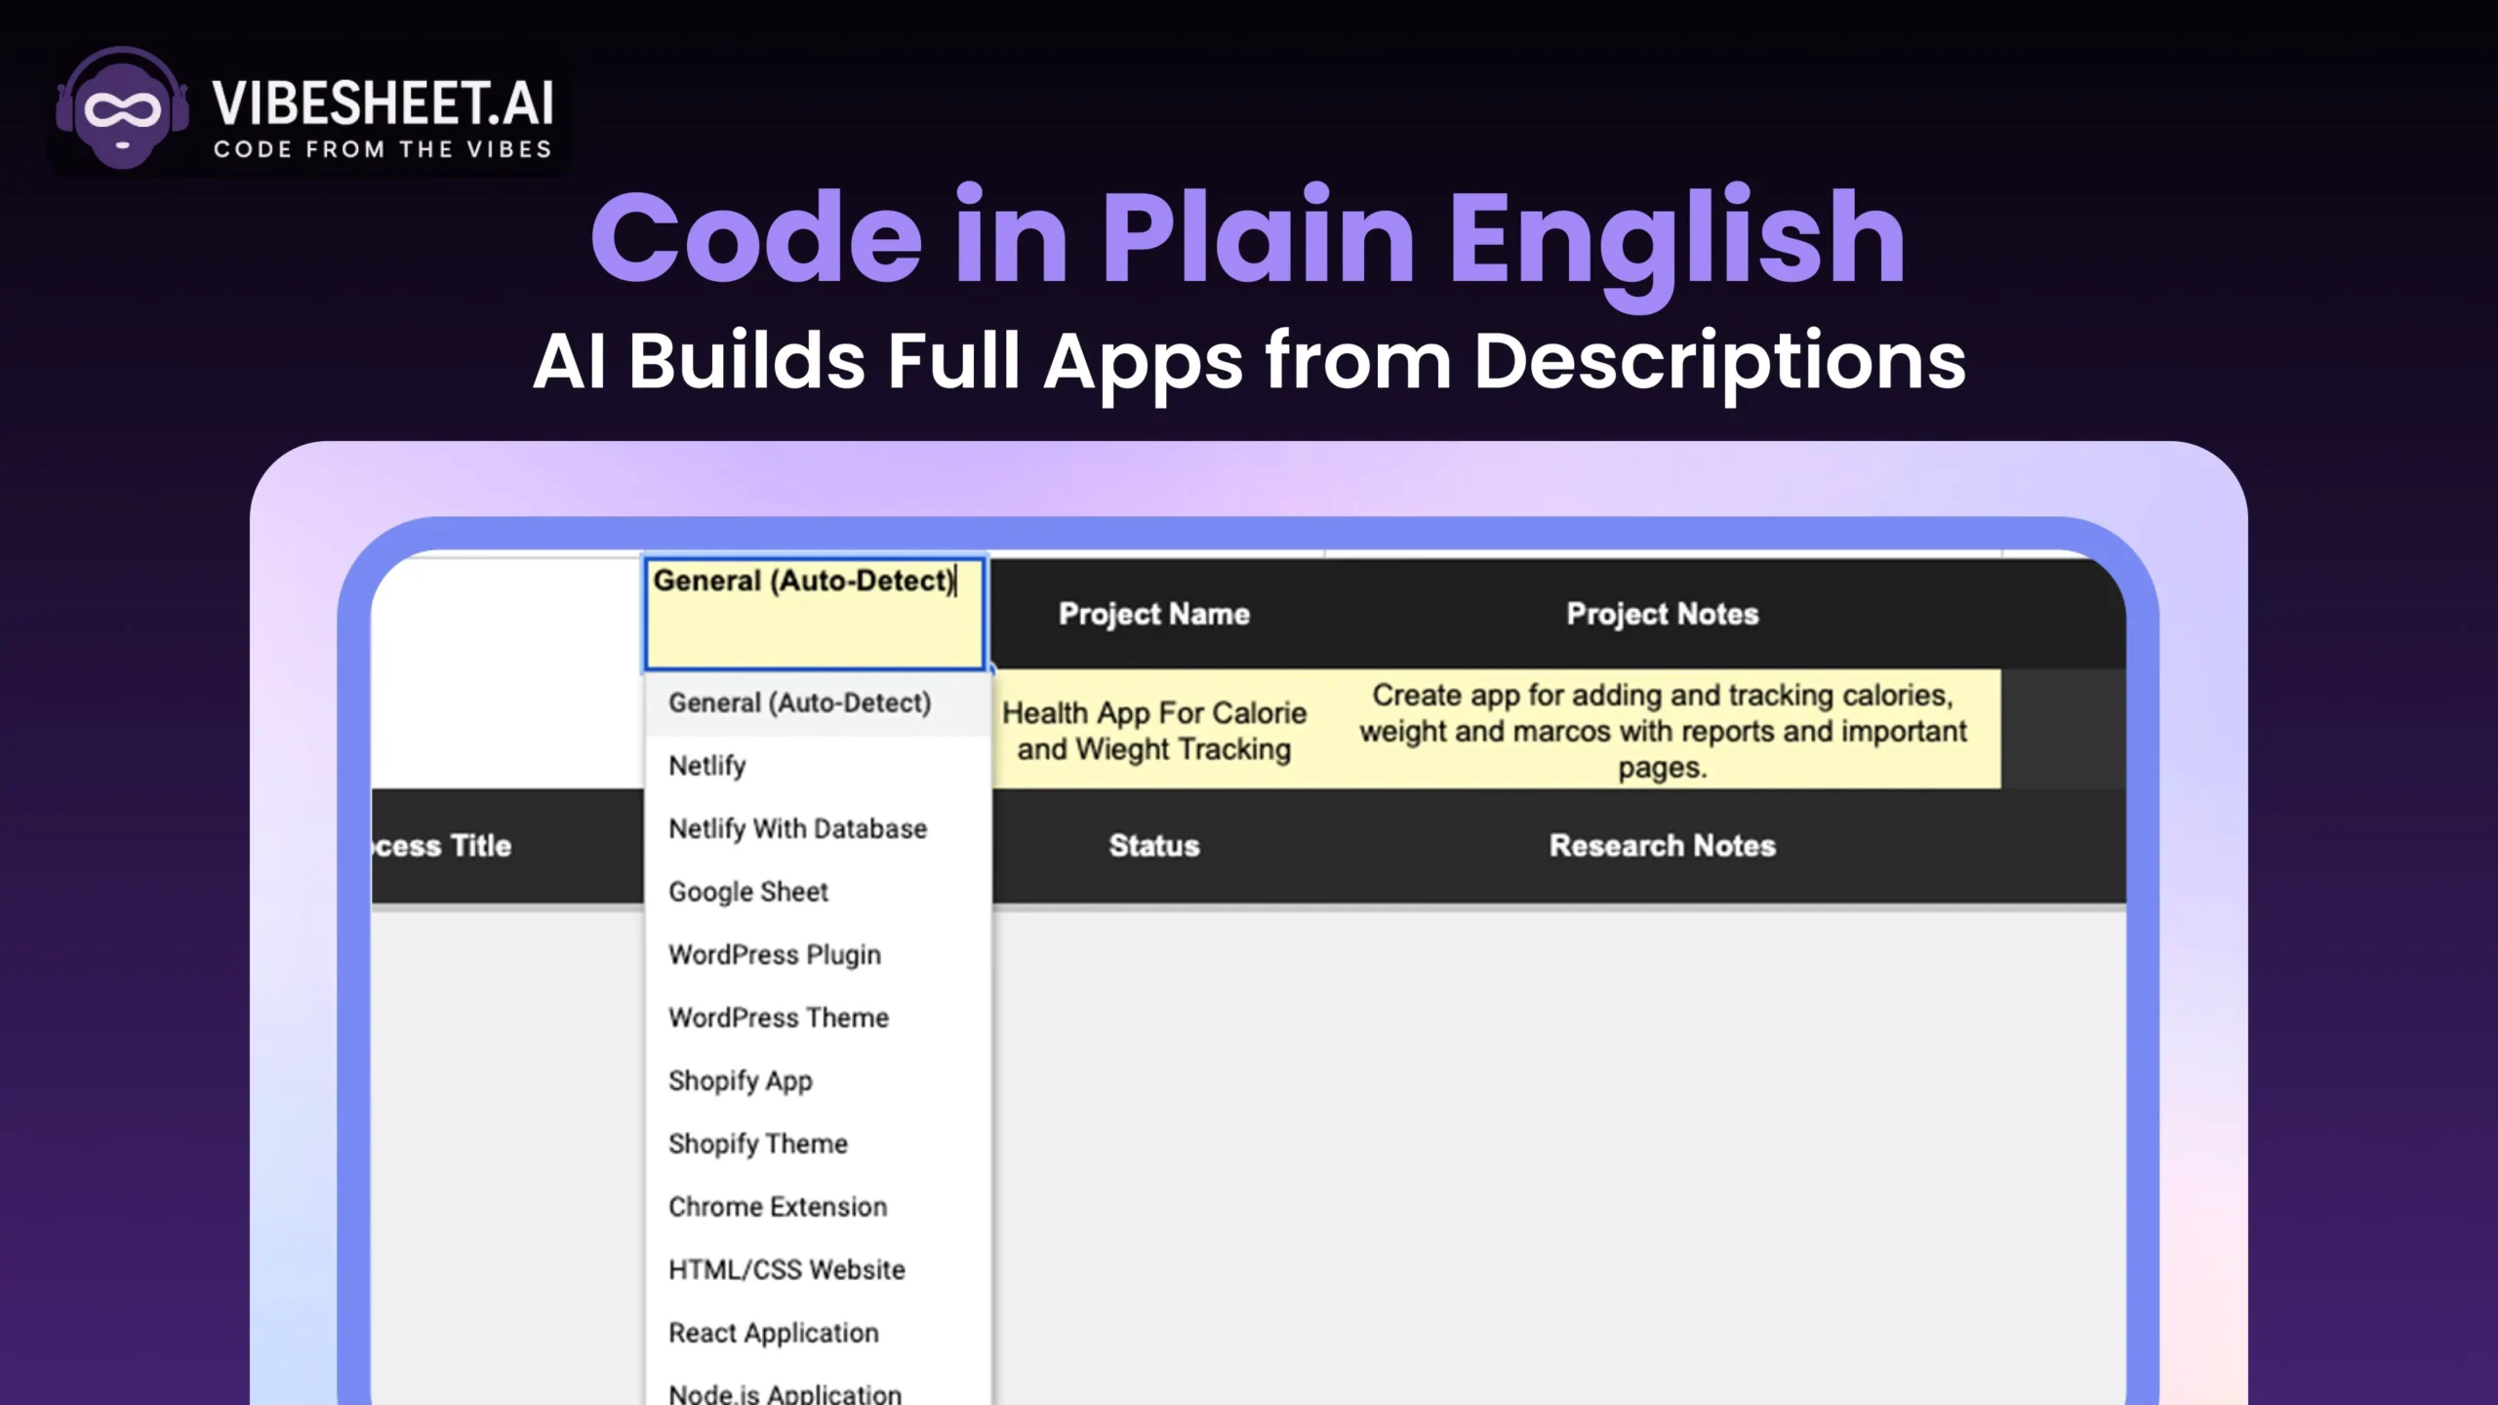Click the Research Notes column header
Image resolution: width=2498 pixels, height=1405 pixels.
pos(1662,846)
